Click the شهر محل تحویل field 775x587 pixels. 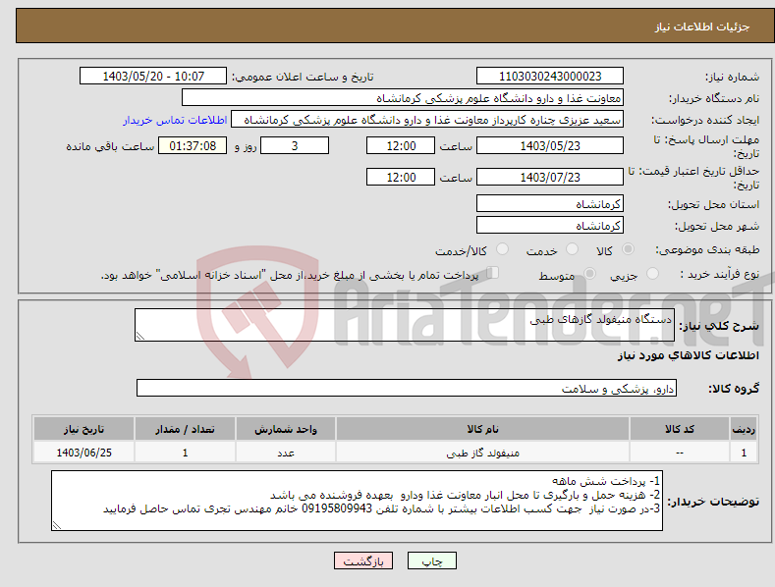550,226
